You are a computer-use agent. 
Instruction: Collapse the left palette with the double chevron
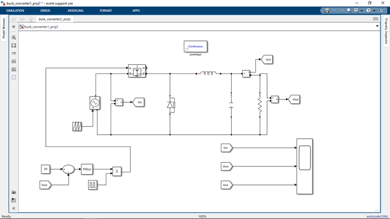point(14,208)
